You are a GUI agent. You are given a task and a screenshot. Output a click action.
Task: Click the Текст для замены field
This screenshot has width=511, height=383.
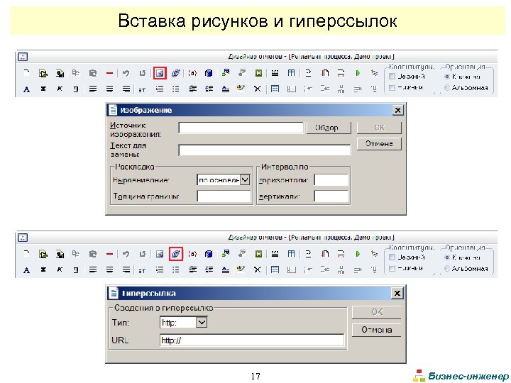[x=265, y=150]
